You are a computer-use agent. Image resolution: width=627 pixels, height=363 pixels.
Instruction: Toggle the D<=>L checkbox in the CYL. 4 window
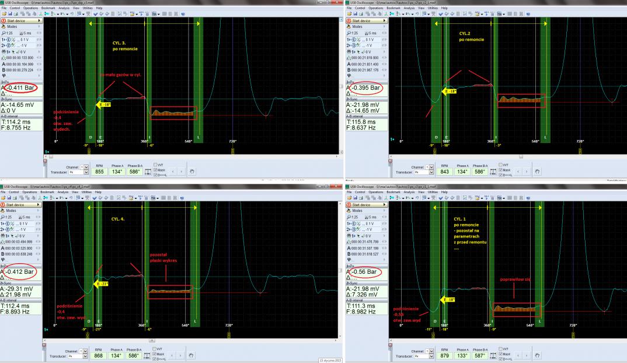[155, 358]
